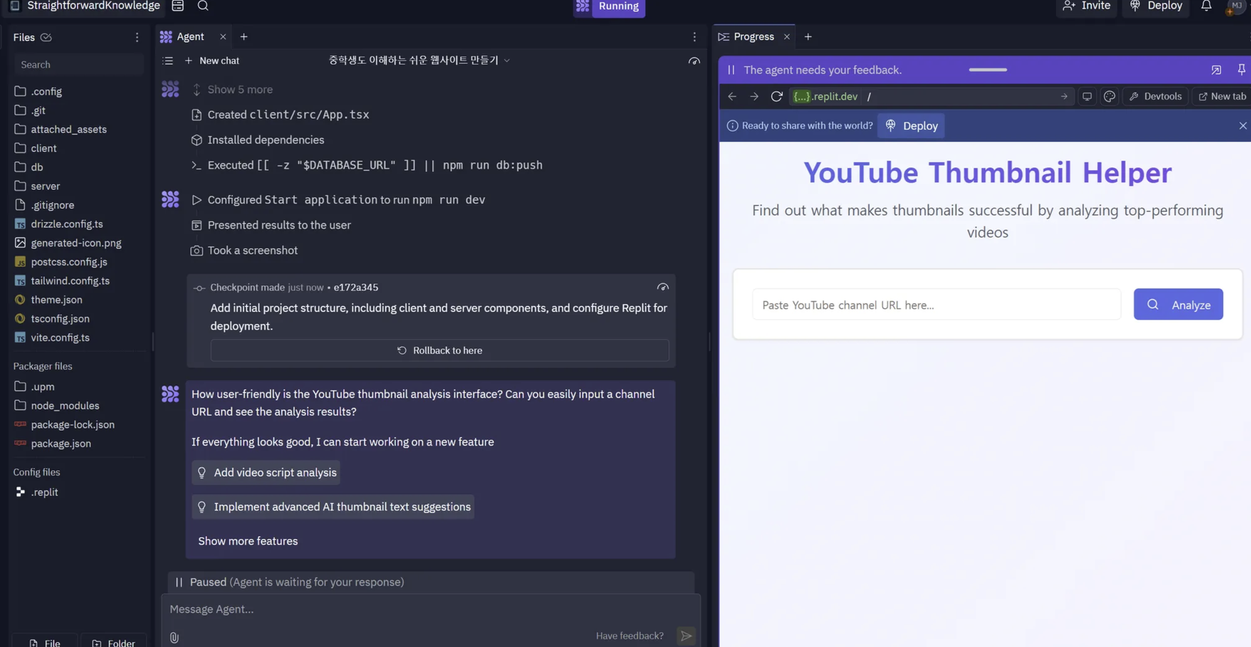Attach a file with paperclip icon
This screenshot has height=647, width=1251.
[x=175, y=637]
